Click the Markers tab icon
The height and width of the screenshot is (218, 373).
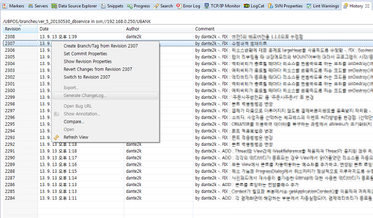coord(5,6)
